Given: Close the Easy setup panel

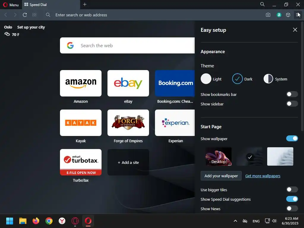Looking at the screenshot, I should tap(295, 30).
